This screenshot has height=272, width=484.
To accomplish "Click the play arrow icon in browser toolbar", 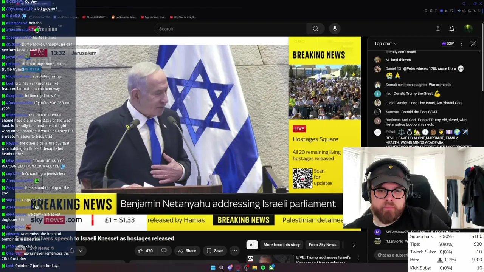I will [446, 11].
